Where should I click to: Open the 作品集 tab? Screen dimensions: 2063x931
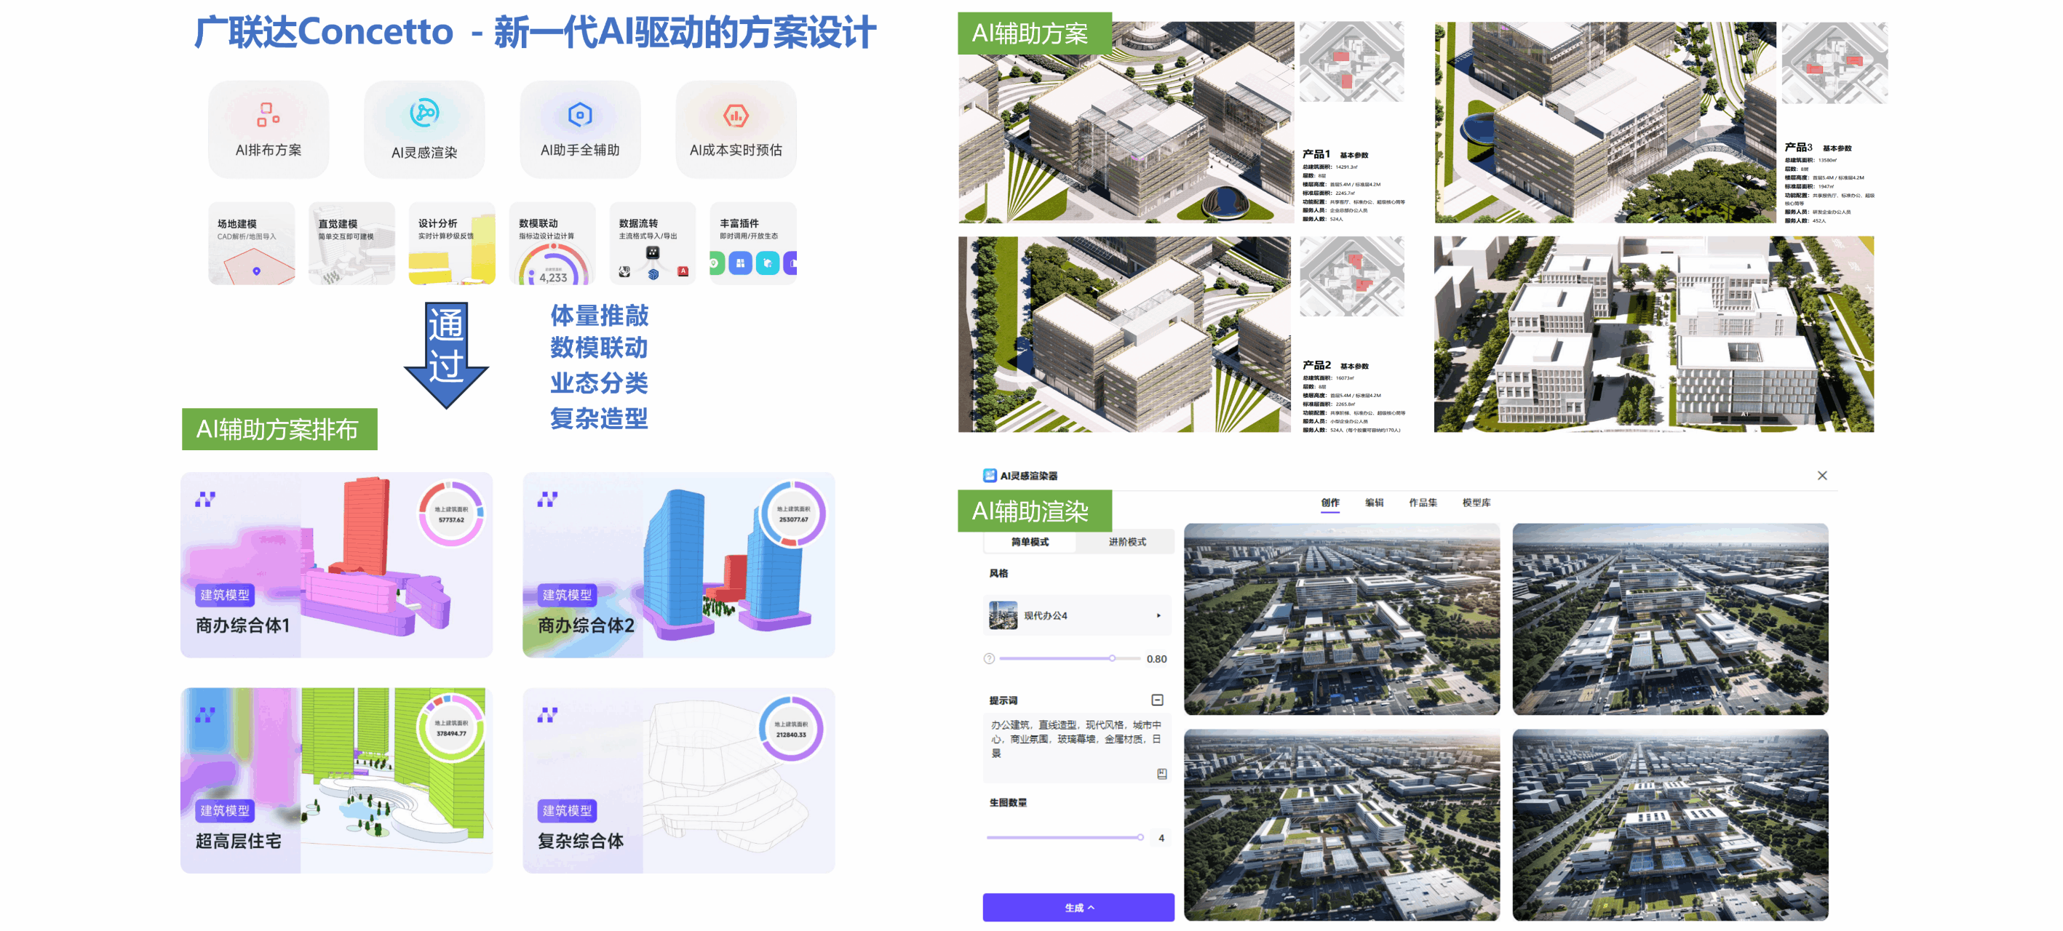tap(1423, 503)
